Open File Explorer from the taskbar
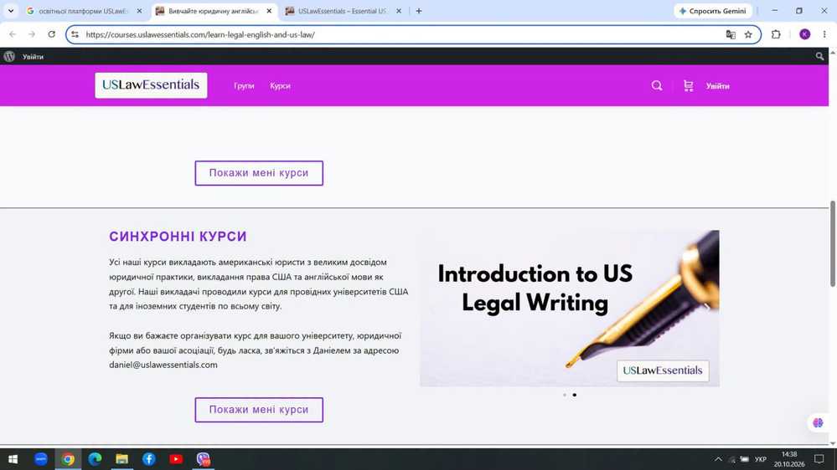The height and width of the screenshot is (470, 837). [121, 459]
